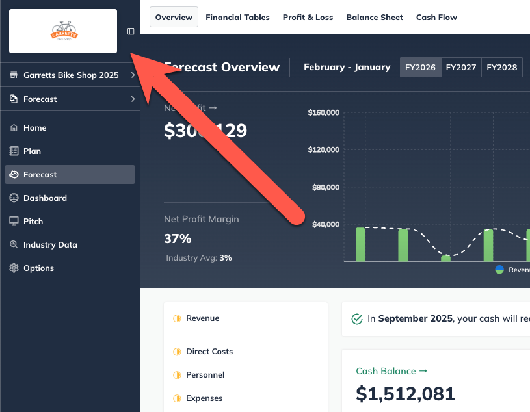This screenshot has width=530, height=412.
Task: Click the storefront icon beside Garretts Bike Shop 2025
Action: 14,75
